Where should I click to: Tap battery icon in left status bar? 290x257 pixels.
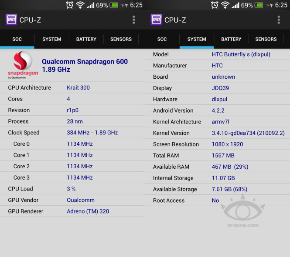[x=113, y=5]
